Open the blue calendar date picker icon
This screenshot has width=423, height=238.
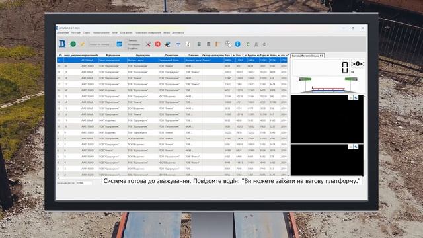pos(119,44)
